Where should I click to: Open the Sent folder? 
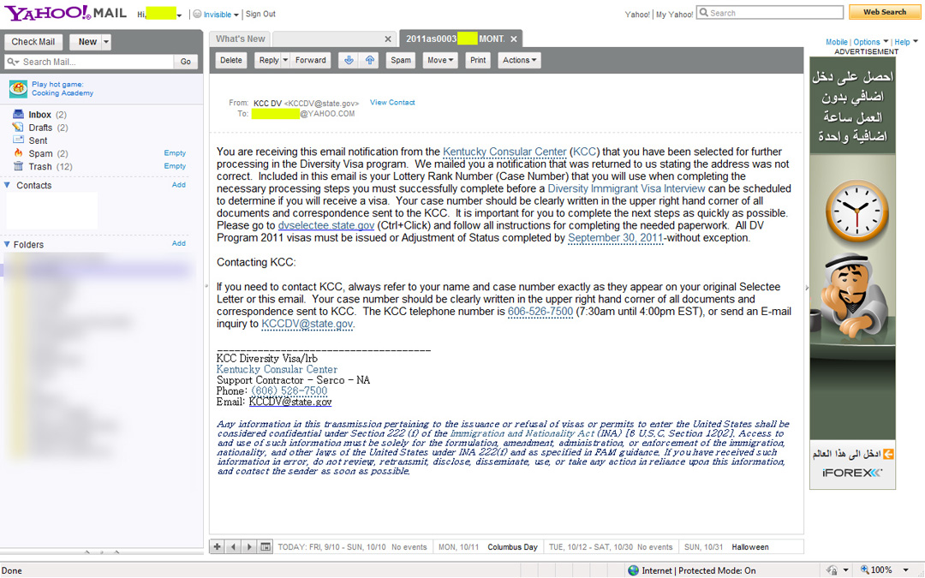[38, 140]
